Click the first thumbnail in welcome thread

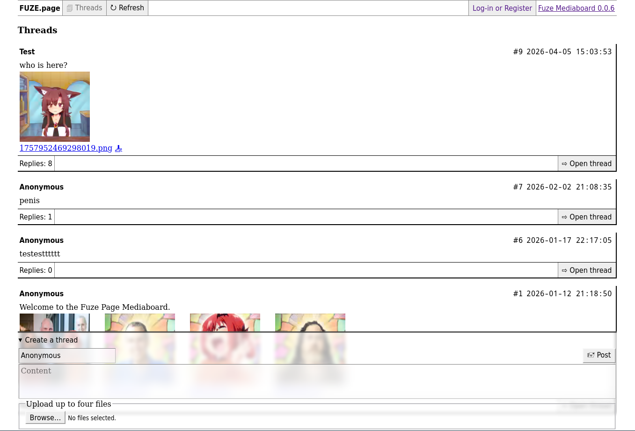click(x=55, y=322)
